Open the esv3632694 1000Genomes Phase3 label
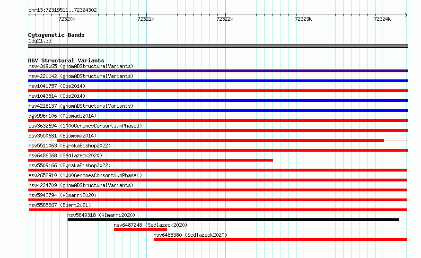This screenshot has height=258, width=421. (85, 126)
